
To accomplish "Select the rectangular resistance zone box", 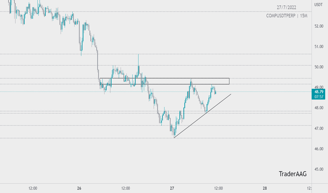I will [164, 81].
